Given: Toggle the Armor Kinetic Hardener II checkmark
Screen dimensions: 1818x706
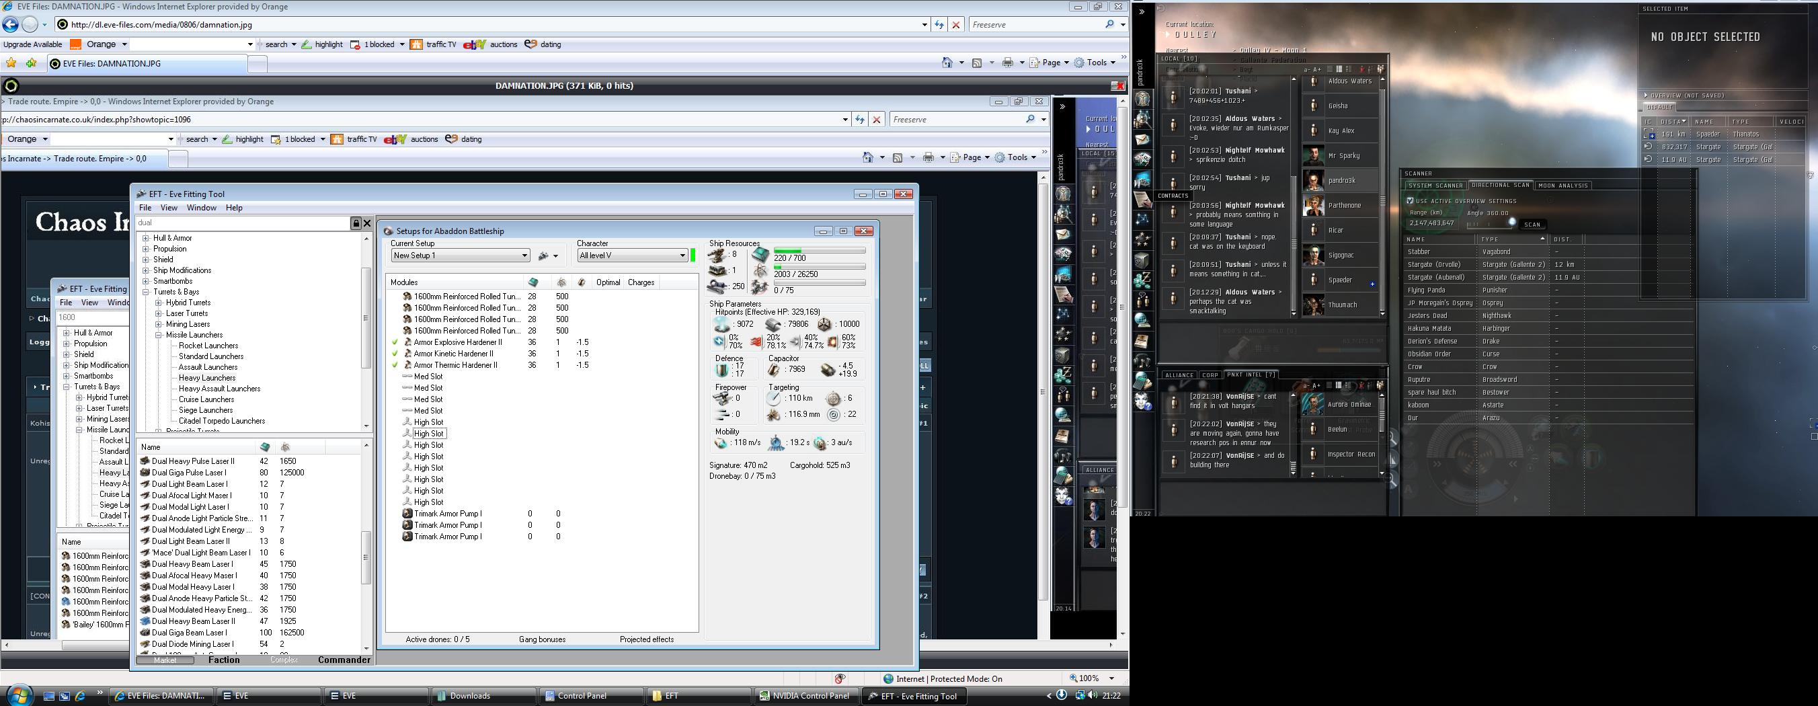Looking at the screenshot, I should point(395,354).
